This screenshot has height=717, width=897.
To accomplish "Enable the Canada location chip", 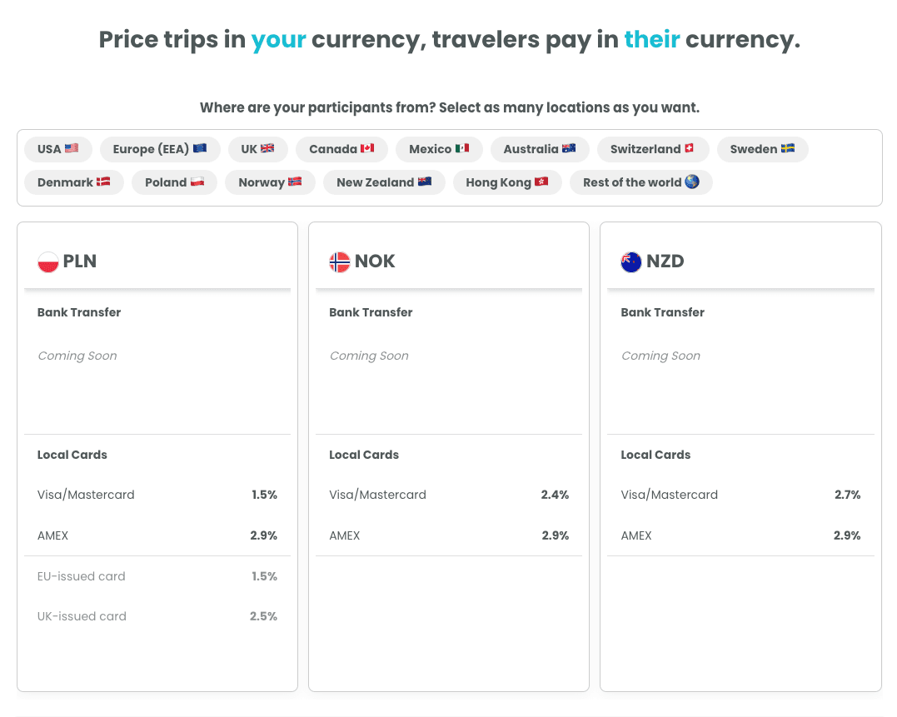I will 341,149.
